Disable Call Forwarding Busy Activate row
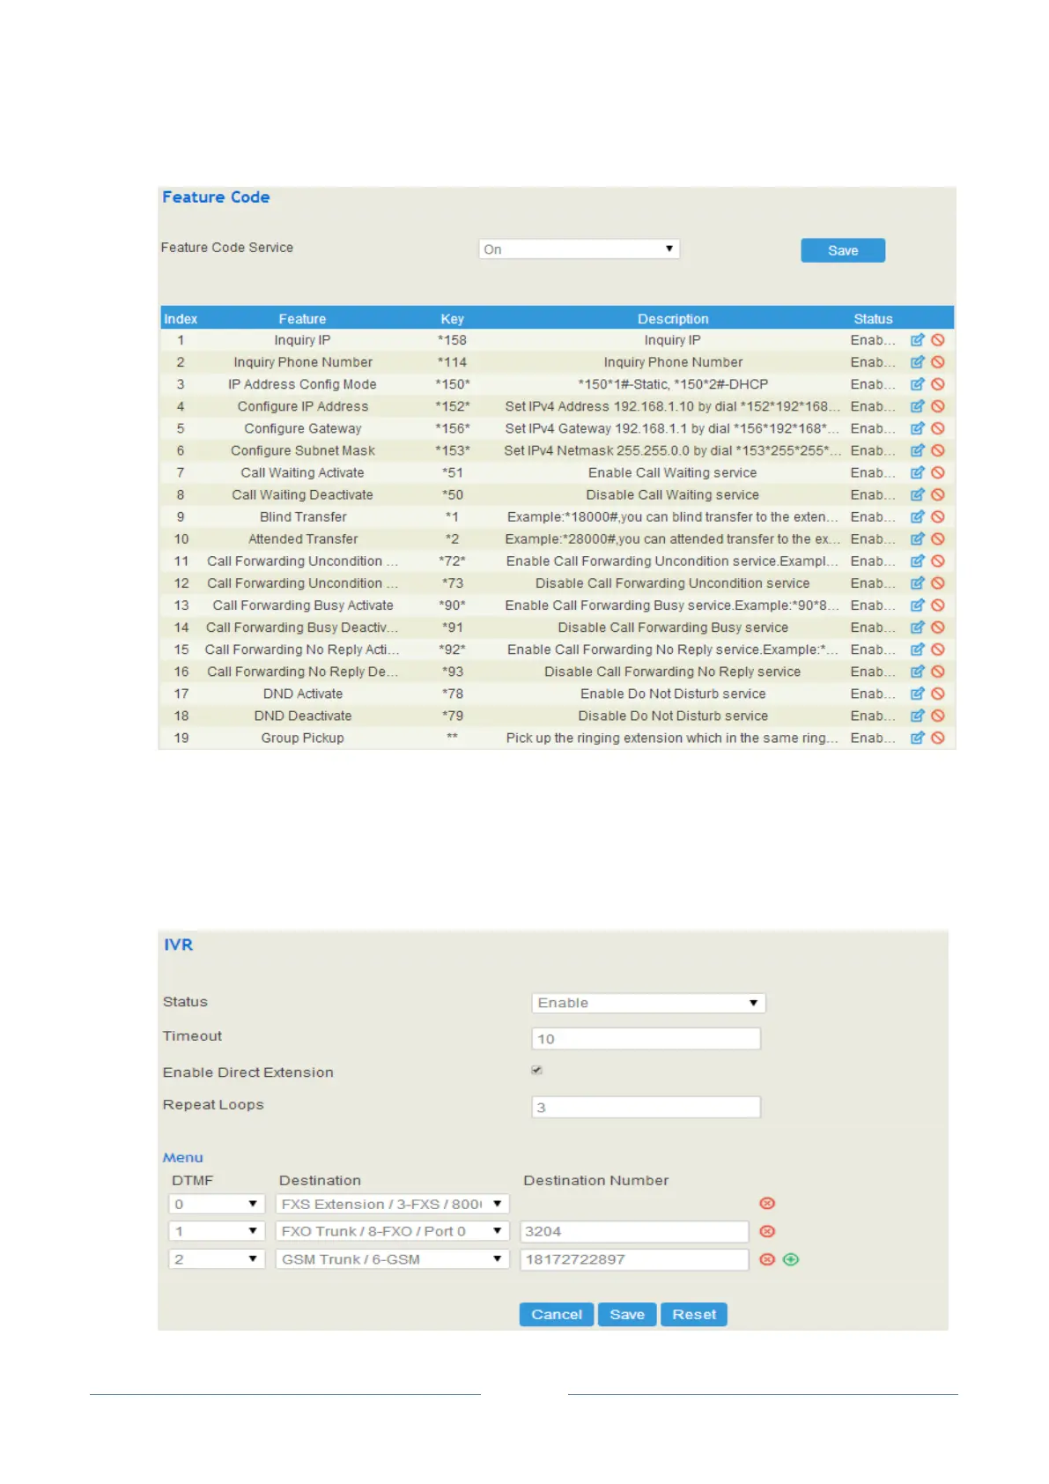This screenshot has width=1049, height=1484. [938, 605]
